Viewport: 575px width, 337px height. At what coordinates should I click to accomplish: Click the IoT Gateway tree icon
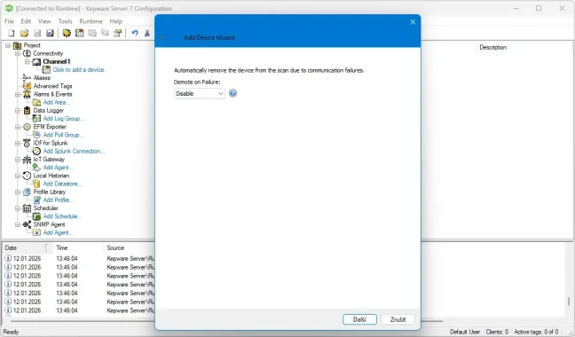(27, 160)
